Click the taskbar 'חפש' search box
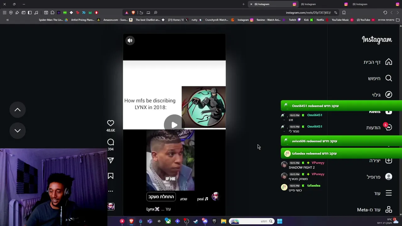 click(251, 221)
